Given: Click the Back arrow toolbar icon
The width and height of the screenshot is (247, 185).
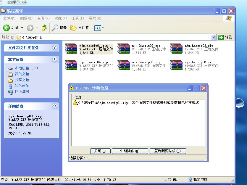Looking at the screenshot, I should point(7,28).
